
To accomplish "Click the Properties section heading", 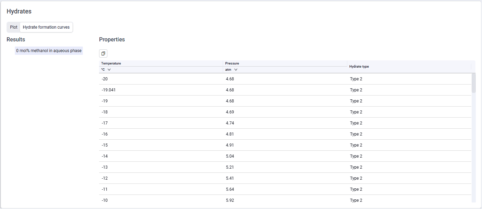I will (x=112, y=40).
